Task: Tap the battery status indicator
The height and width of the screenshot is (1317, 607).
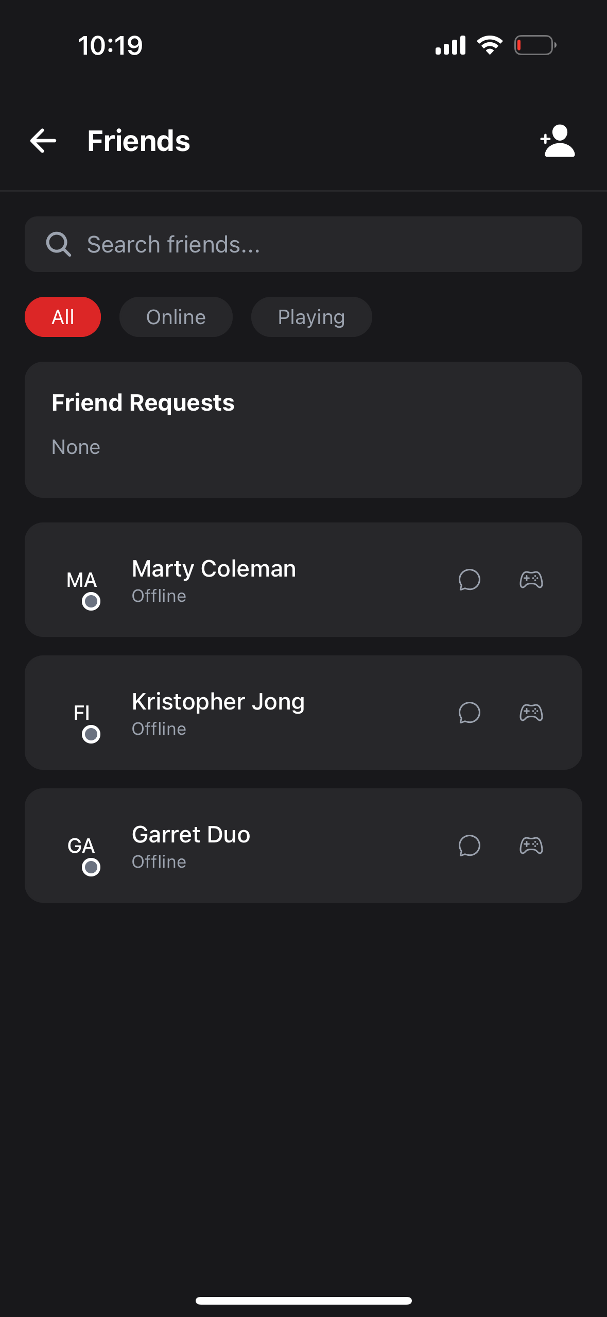Action: [x=535, y=45]
